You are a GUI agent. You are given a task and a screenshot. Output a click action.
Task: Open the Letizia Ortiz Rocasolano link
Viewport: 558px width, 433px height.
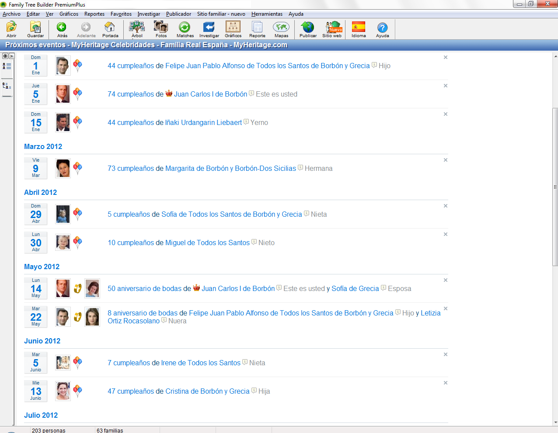[274, 317]
